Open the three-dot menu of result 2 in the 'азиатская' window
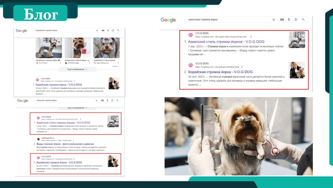Viewport: 333px width, 188px height. 242,67
